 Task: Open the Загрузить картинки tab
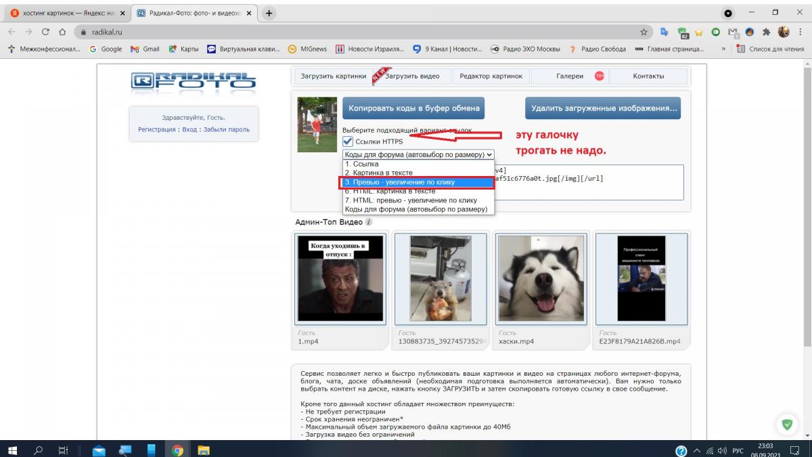click(333, 77)
